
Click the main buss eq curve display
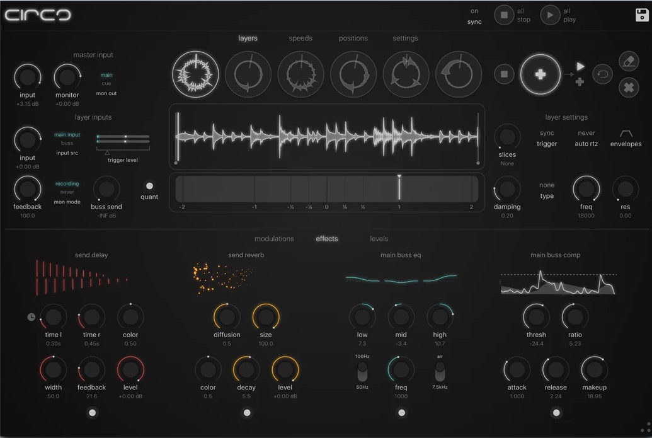coord(401,279)
